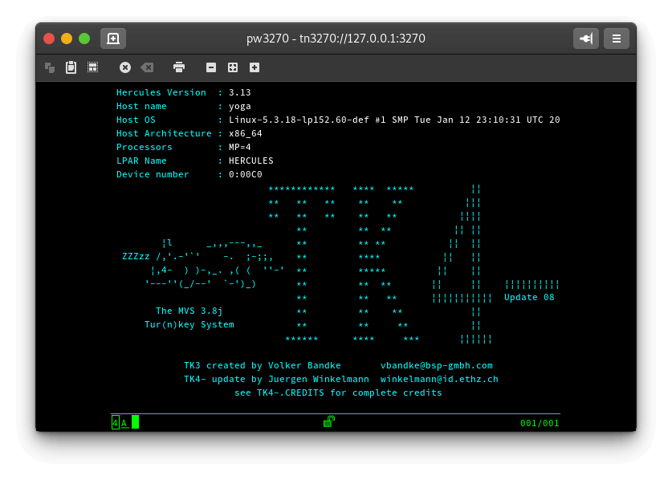Toggle fit-to-window zoom icon
672x480 pixels.
(x=233, y=67)
